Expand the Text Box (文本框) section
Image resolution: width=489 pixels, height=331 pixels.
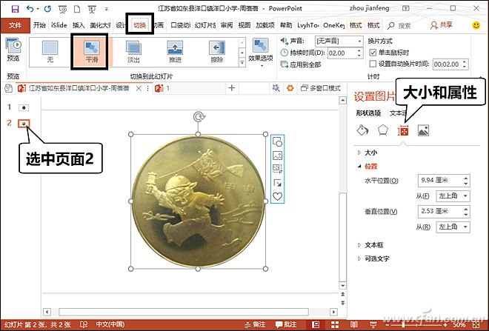[x=370, y=245]
